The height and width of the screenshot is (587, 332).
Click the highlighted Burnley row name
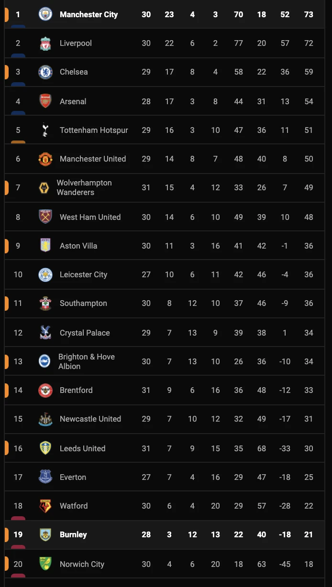pyautogui.click(x=73, y=534)
